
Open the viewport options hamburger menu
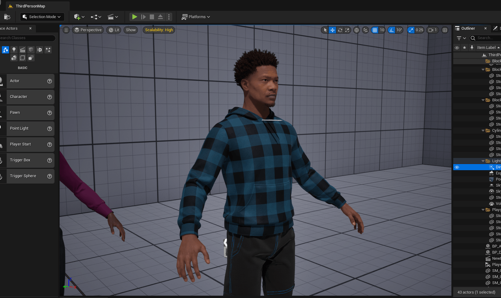point(66,30)
